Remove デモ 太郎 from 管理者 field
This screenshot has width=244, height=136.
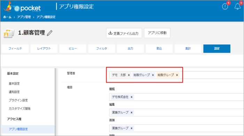[129, 75]
